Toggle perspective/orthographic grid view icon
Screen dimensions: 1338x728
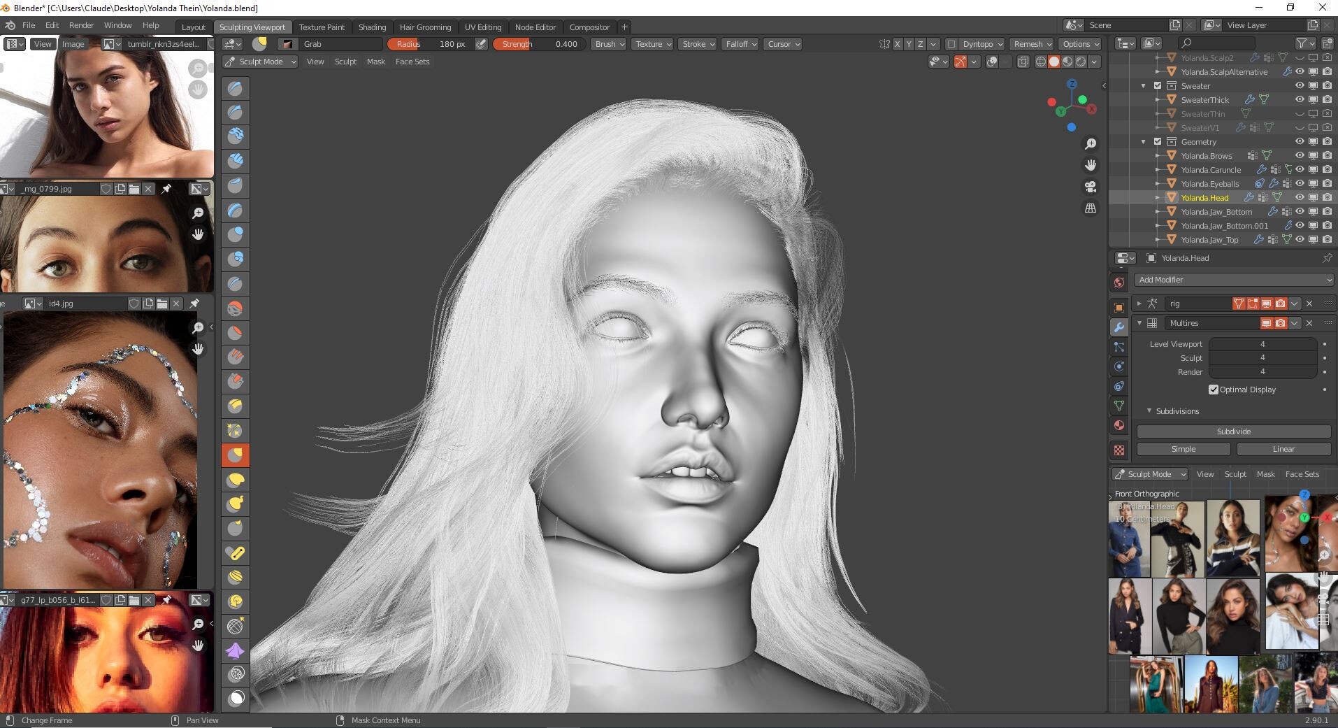pos(1090,208)
